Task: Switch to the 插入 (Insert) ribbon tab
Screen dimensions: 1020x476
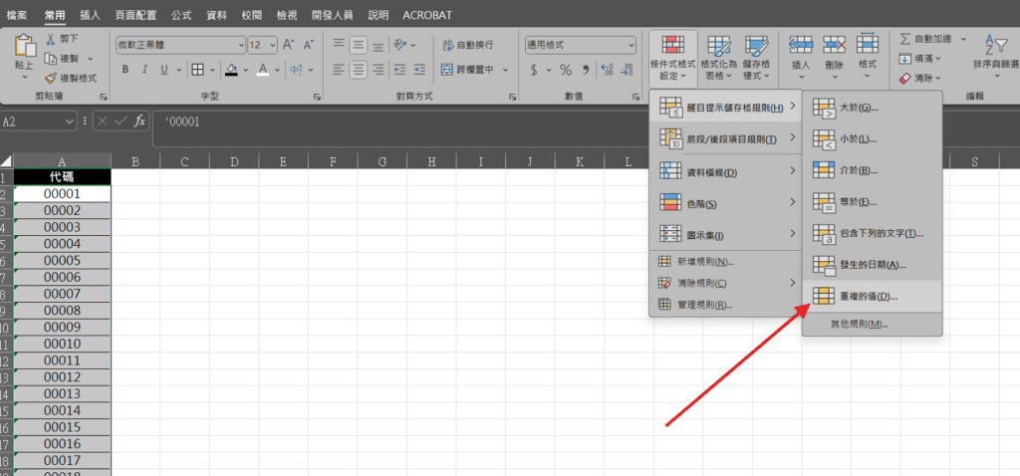Action: click(90, 16)
